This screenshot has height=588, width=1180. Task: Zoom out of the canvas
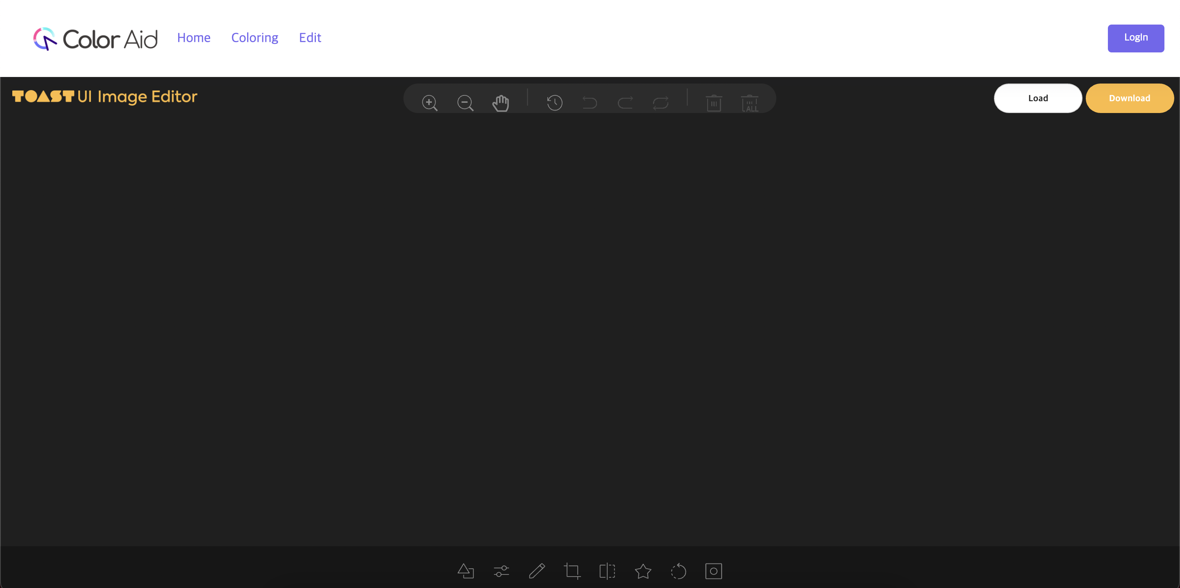[x=465, y=103]
